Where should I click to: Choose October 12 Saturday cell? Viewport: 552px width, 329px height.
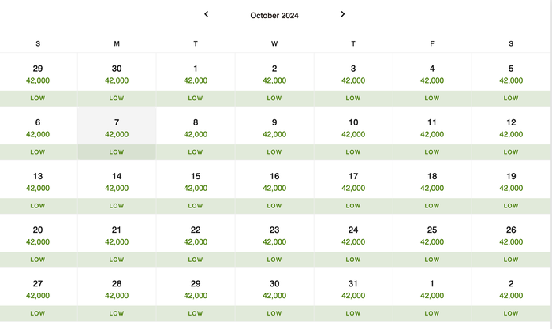coord(511,133)
